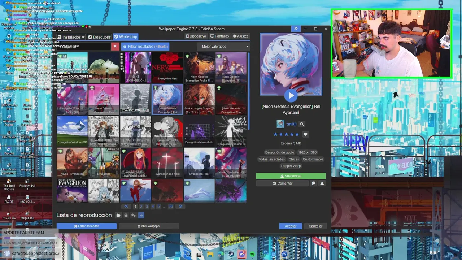Select the Workshop tab

tap(125, 37)
